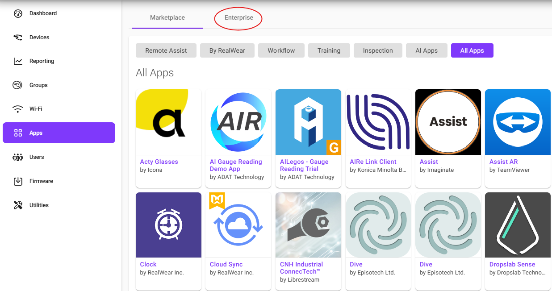Show apps made By RealWear
This screenshot has width=552, height=291.
[x=227, y=50]
